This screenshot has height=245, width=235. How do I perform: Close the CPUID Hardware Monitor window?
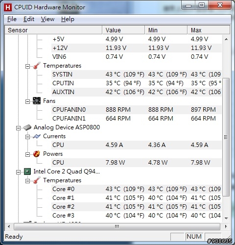coord(220,5)
